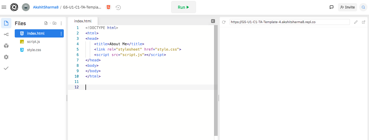The height and width of the screenshot is (140, 369).
Task: Open Files panel three-dot menu
Action: [61, 23]
